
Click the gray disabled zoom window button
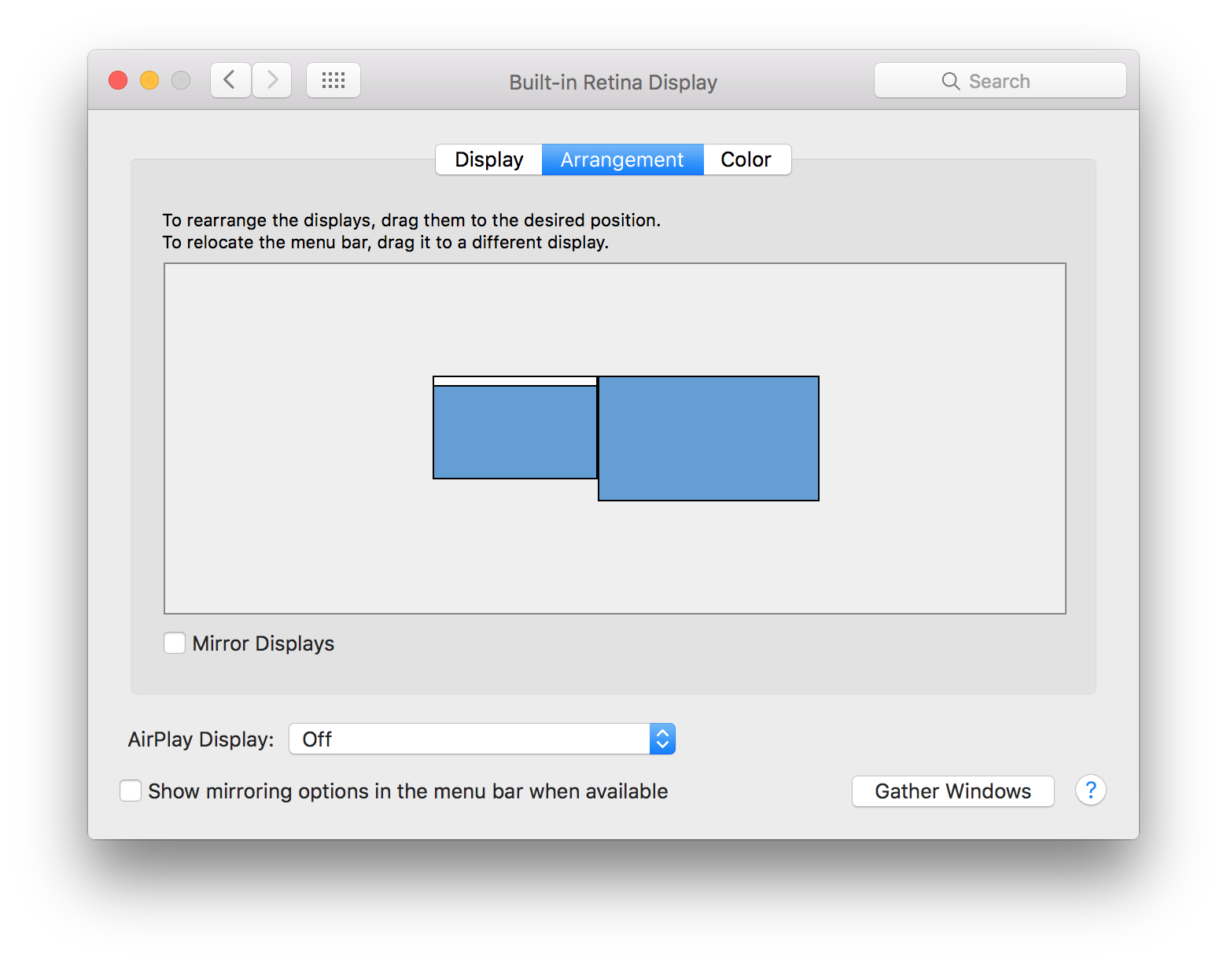181,80
